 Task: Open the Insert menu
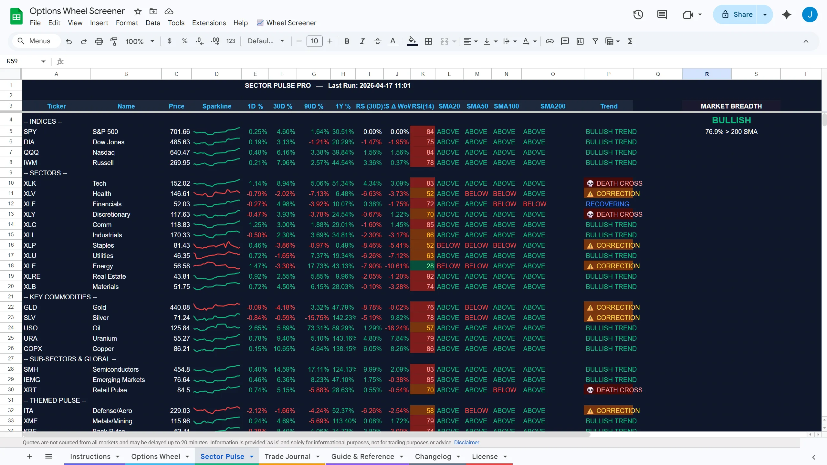tap(99, 23)
